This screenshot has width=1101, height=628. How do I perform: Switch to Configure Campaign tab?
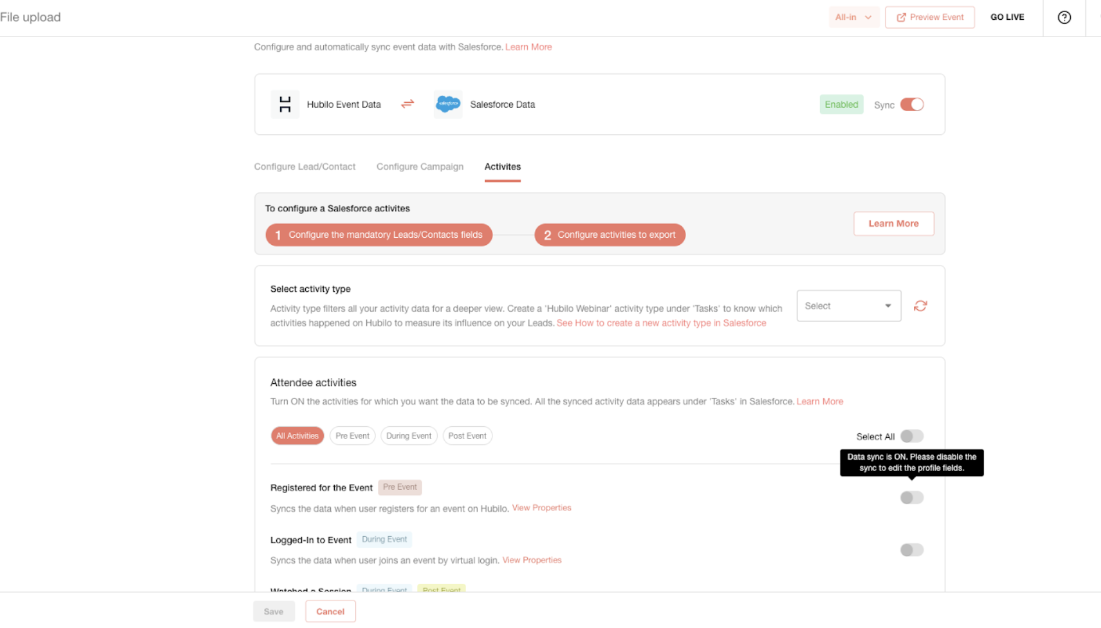click(420, 166)
